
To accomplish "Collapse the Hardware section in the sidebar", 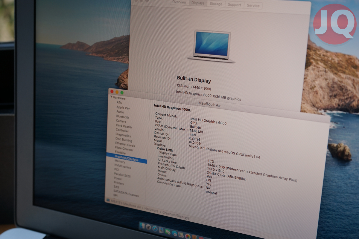I will pyautogui.click(x=111, y=97).
